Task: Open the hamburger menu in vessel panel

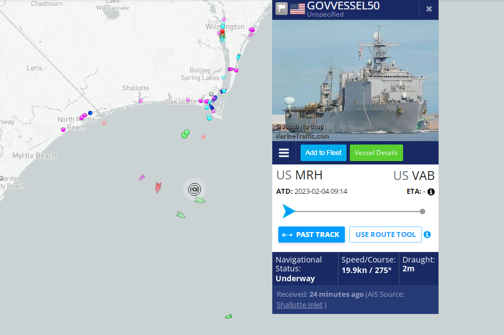Action: click(x=283, y=153)
